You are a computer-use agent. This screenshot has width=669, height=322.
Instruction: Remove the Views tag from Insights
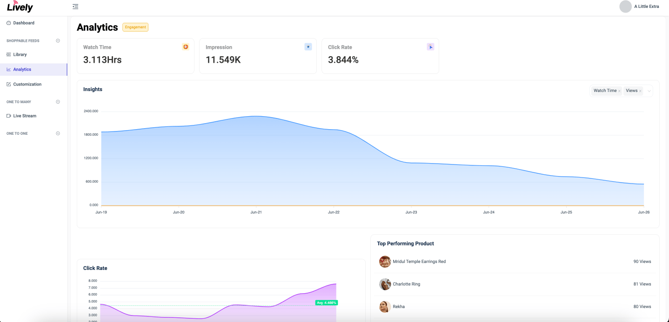pos(640,91)
